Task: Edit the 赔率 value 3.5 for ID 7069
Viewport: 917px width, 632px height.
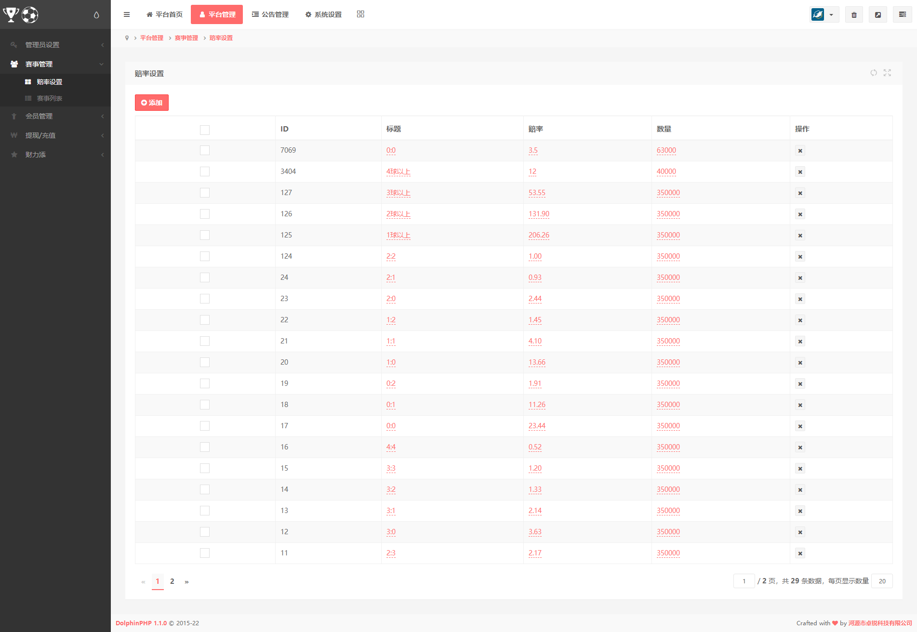Action: (533, 150)
